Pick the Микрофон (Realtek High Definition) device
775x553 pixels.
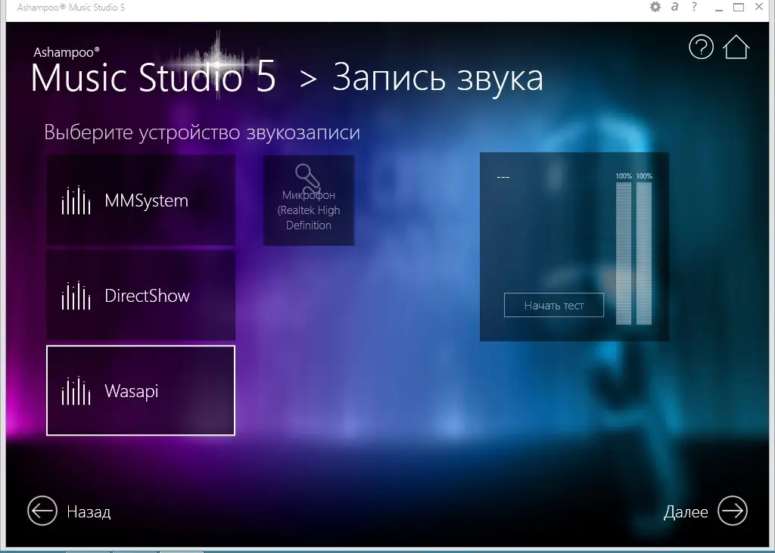[309, 200]
